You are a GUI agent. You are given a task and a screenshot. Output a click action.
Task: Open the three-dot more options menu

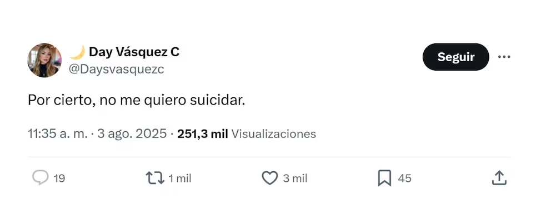point(504,57)
